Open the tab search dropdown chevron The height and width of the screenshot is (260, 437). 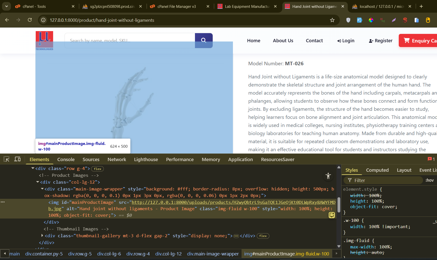(6, 6)
